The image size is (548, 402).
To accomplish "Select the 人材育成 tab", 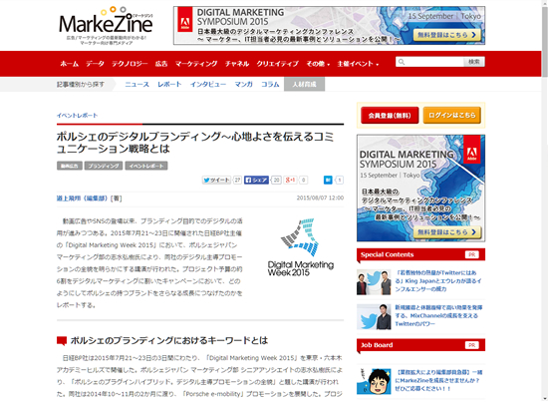I will pos(304,85).
